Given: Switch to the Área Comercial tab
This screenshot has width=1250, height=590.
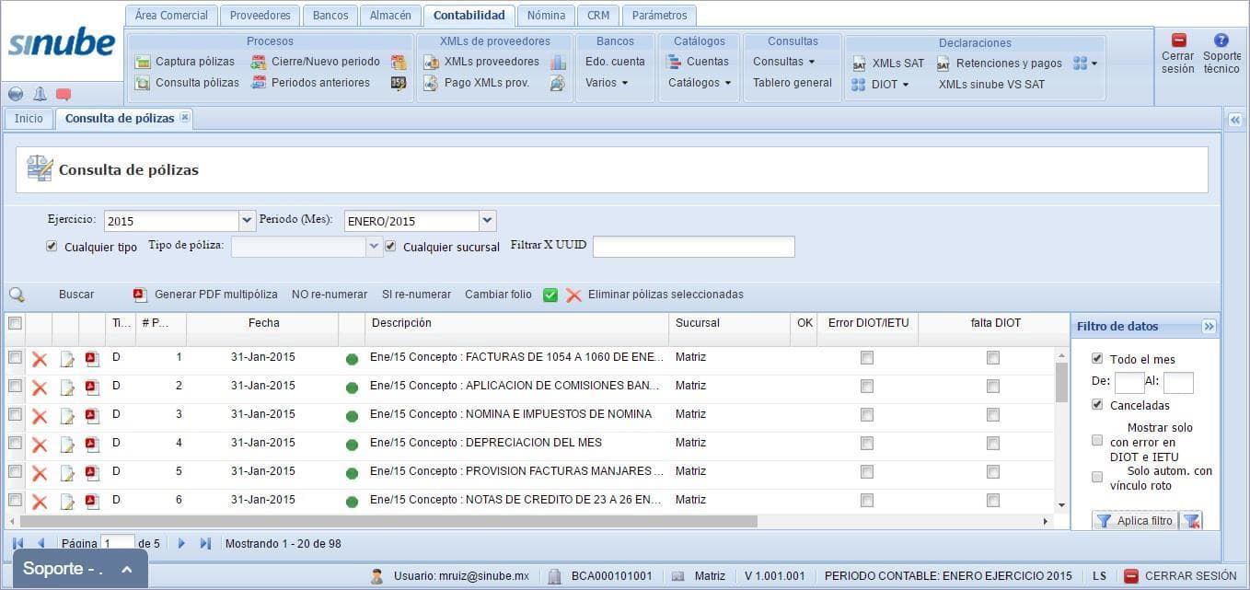Looking at the screenshot, I should coord(172,16).
